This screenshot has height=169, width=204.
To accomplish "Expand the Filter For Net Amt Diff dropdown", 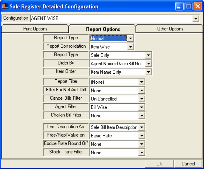I will 142,91.
